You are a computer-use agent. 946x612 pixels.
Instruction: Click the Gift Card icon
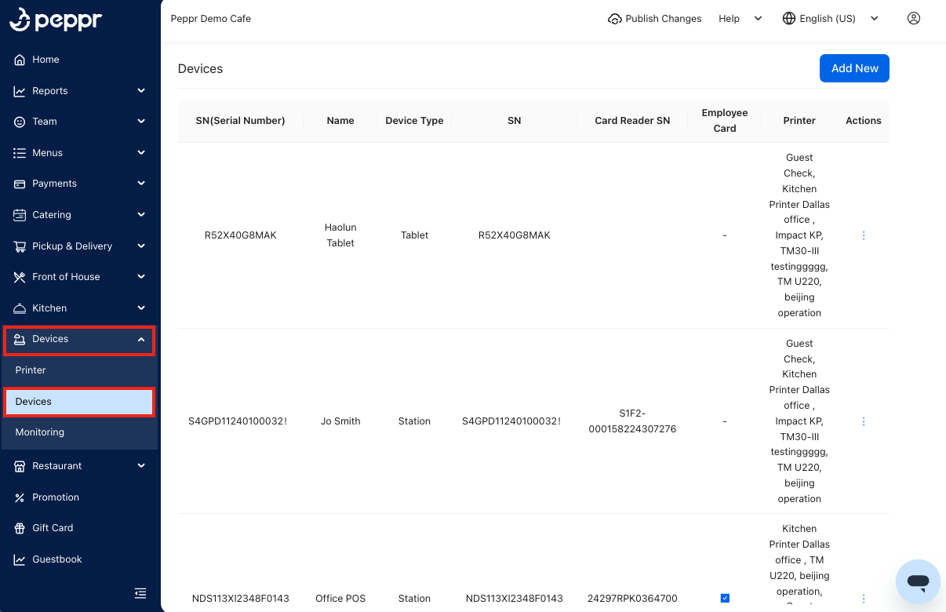click(x=19, y=527)
